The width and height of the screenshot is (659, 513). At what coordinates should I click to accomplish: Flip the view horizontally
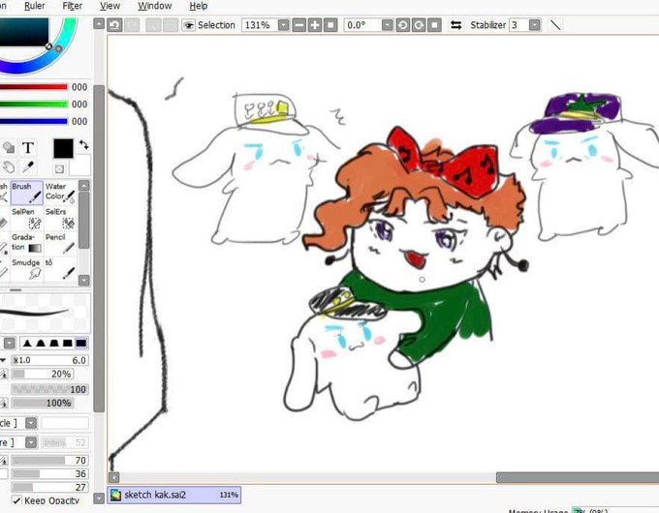pyautogui.click(x=456, y=25)
